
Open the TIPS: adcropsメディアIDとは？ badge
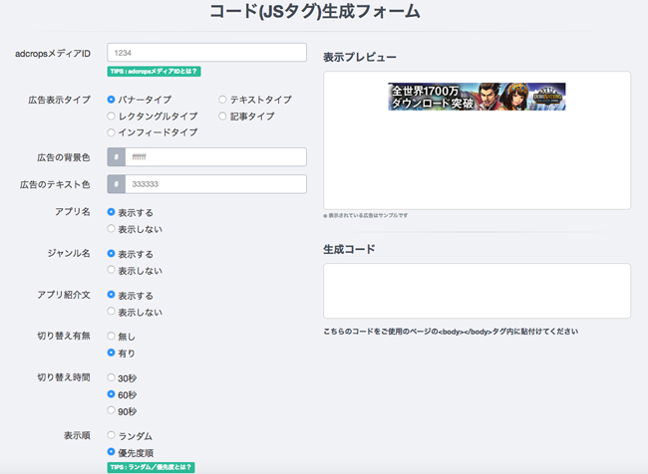154,72
